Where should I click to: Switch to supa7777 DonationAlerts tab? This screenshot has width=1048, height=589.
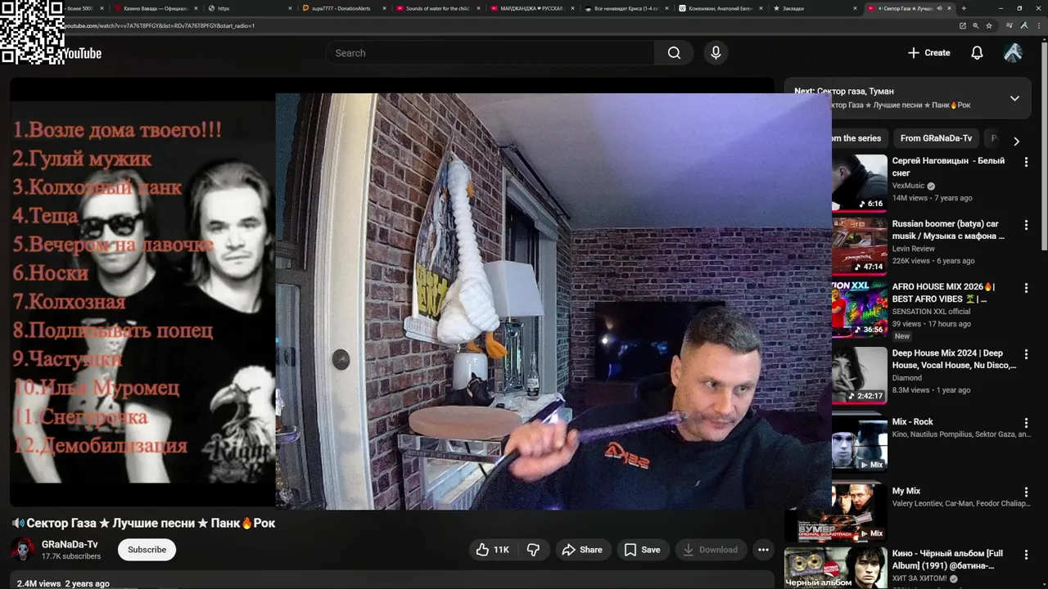click(344, 8)
